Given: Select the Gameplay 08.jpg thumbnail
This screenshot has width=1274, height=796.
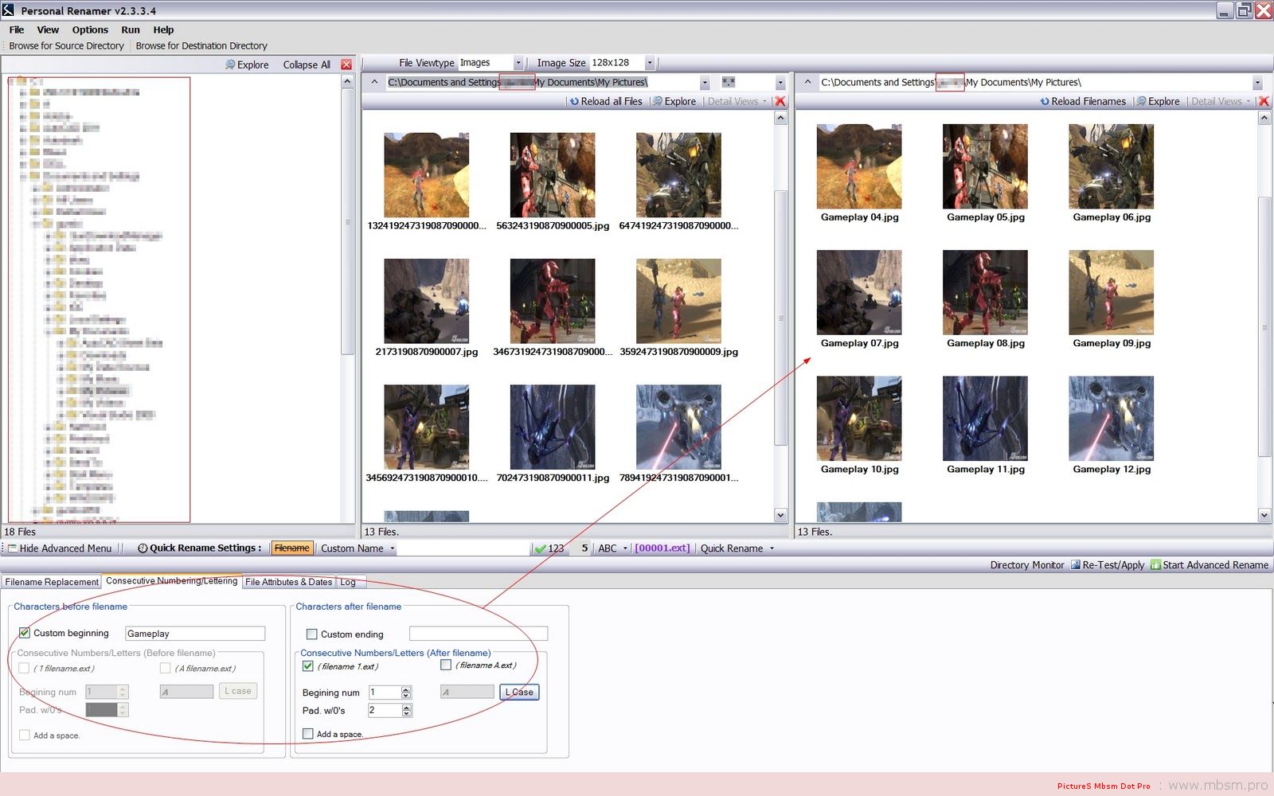Looking at the screenshot, I should coord(986,300).
